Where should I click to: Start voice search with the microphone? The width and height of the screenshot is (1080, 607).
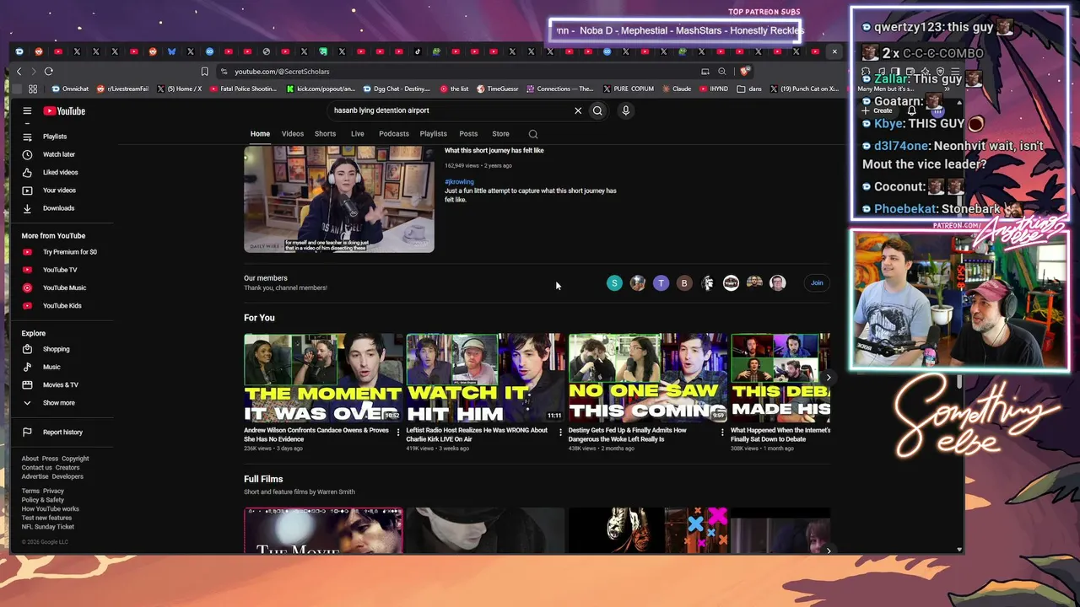click(x=625, y=110)
